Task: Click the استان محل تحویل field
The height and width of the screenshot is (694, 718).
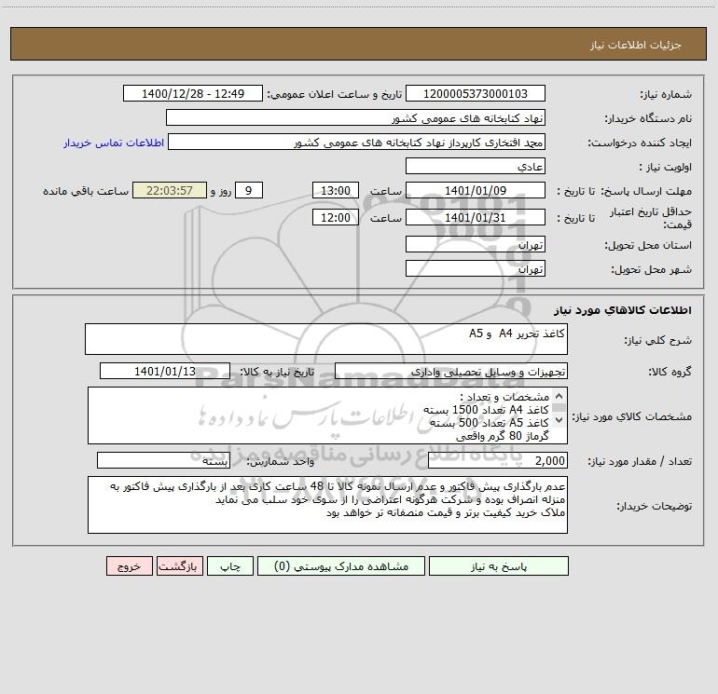Action: (x=476, y=244)
